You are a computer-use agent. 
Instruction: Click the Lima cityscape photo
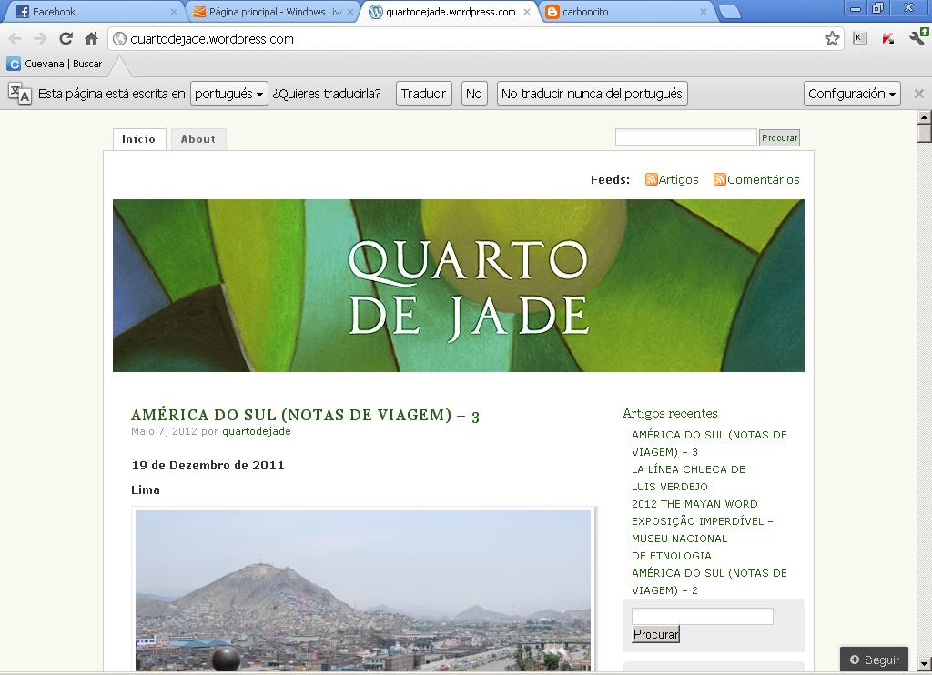(x=363, y=590)
